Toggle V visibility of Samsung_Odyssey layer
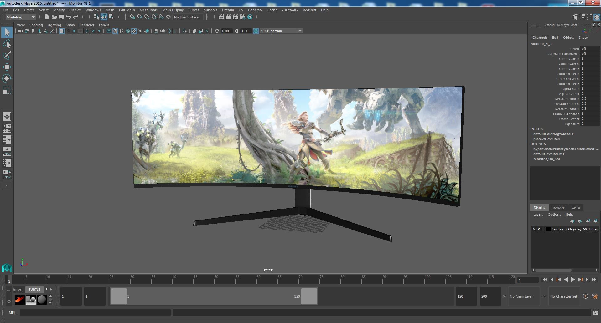The width and height of the screenshot is (601, 323). (534, 229)
